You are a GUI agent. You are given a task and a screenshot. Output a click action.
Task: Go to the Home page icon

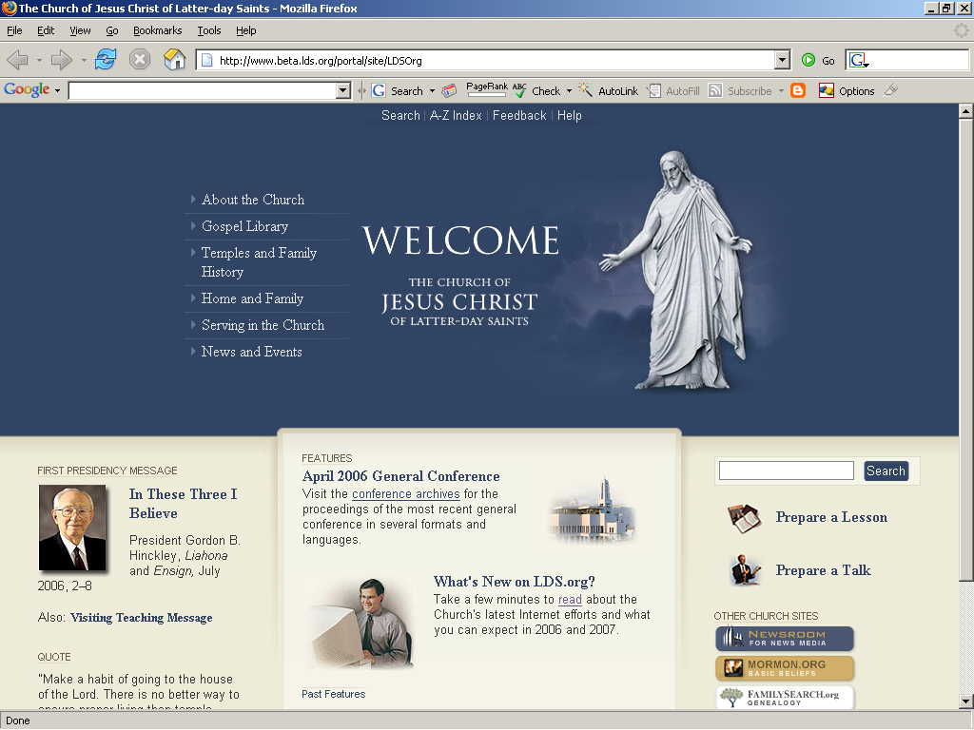tap(175, 60)
